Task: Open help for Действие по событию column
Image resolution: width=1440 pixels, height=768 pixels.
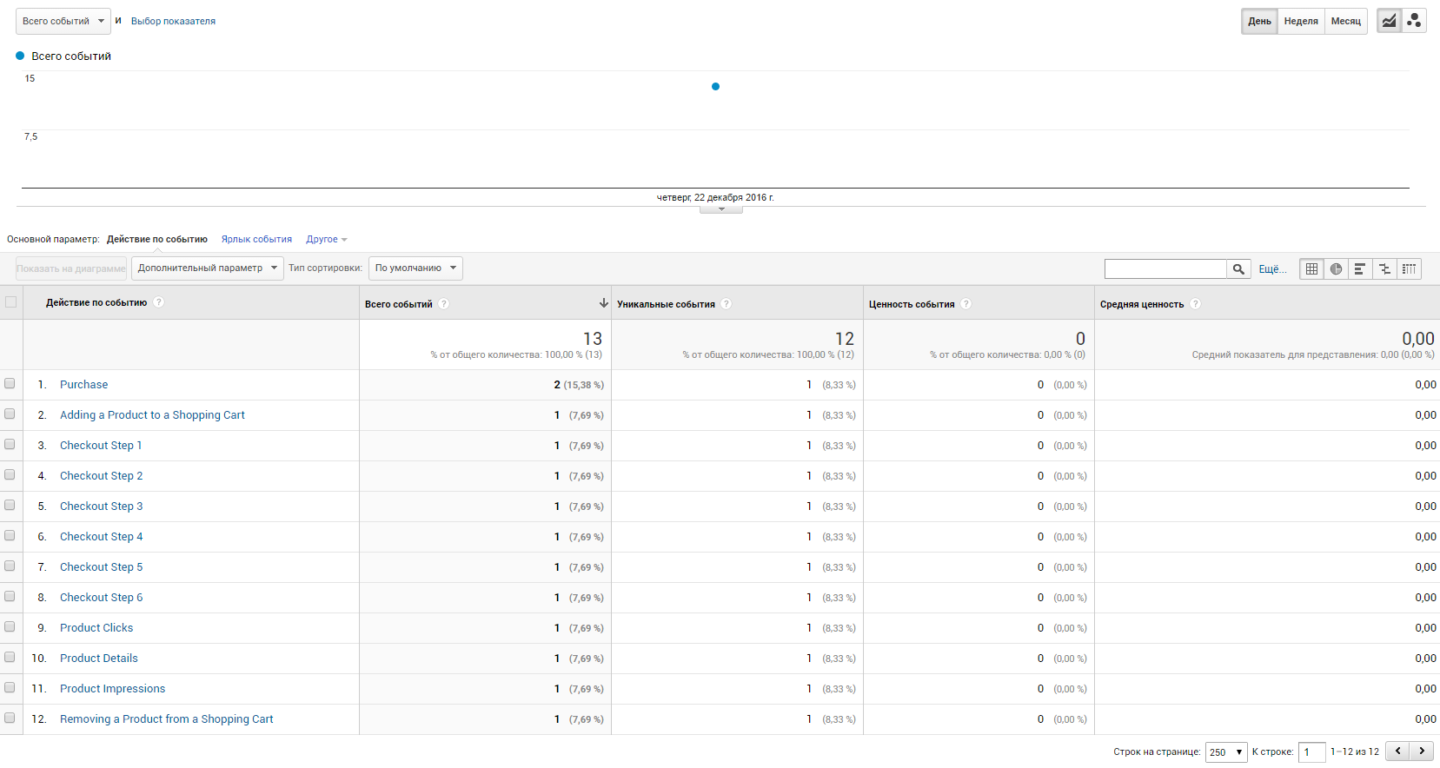Action: tap(159, 302)
